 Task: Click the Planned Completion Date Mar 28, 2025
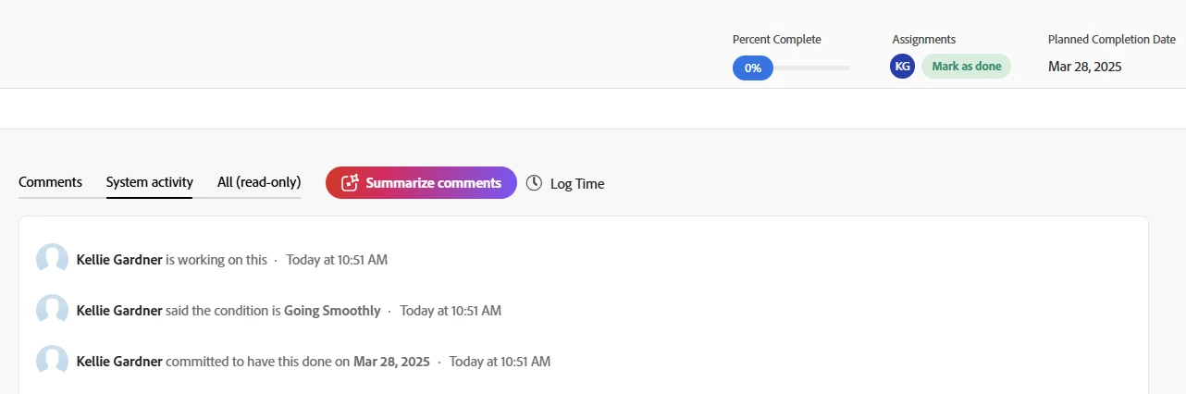[1085, 67]
